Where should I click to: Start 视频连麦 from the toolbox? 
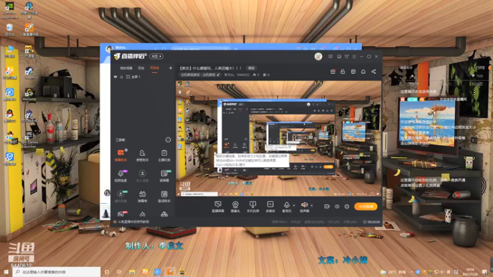tap(121, 176)
